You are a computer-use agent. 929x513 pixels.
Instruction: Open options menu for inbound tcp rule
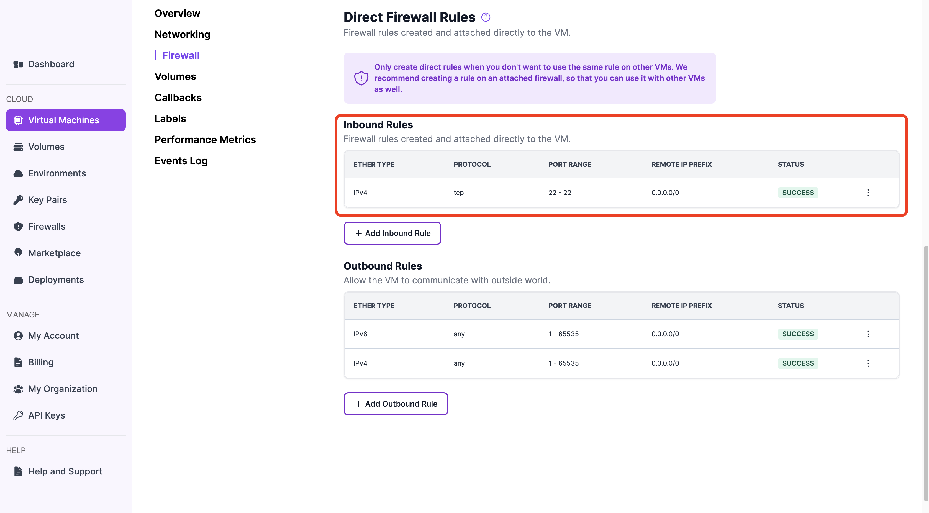tap(868, 193)
